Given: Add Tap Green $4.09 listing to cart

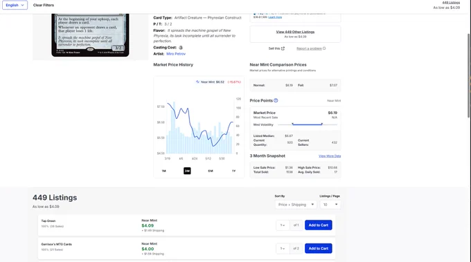Looking at the screenshot, I should pyautogui.click(x=319, y=225).
